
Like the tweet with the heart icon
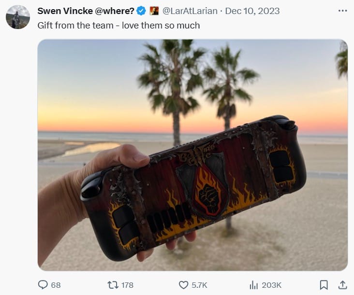pyautogui.click(x=183, y=285)
